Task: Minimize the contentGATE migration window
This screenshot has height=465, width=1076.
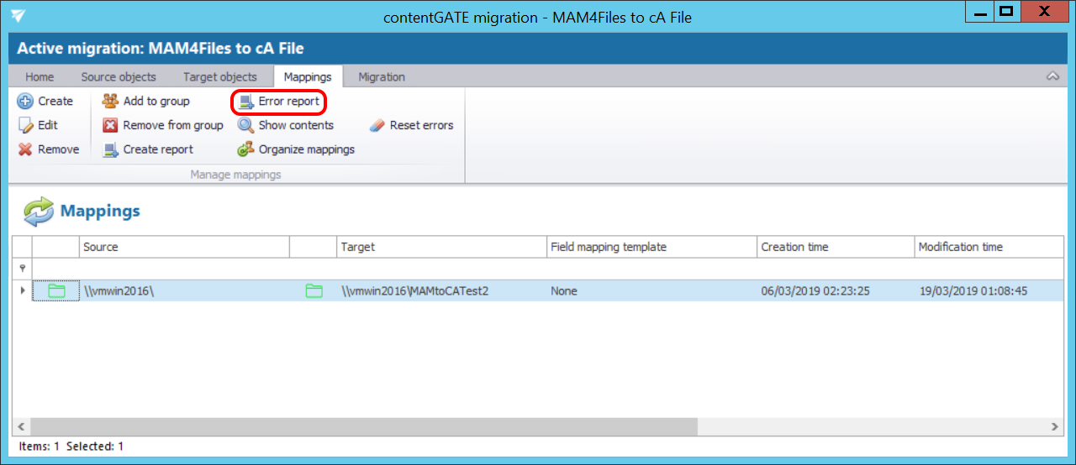Action: [x=978, y=11]
